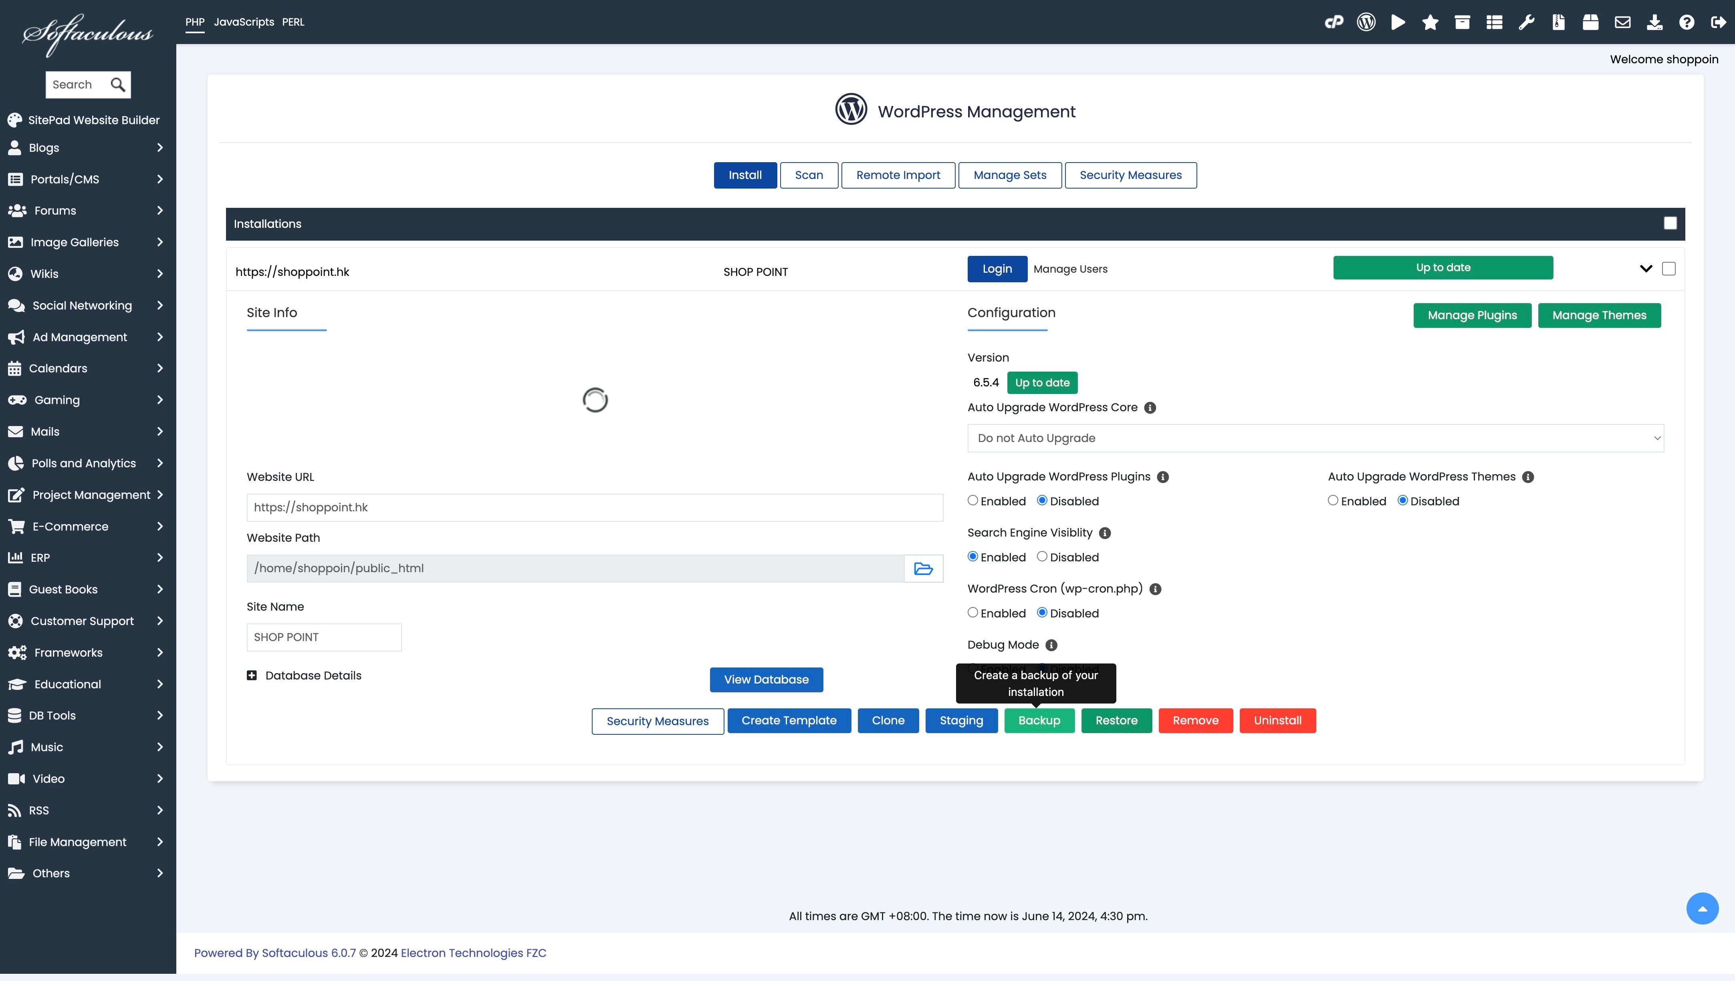Screen dimensions: 1735x981
Task: Tick the select-all checkbox in Installations header
Action: (x=1670, y=224)
